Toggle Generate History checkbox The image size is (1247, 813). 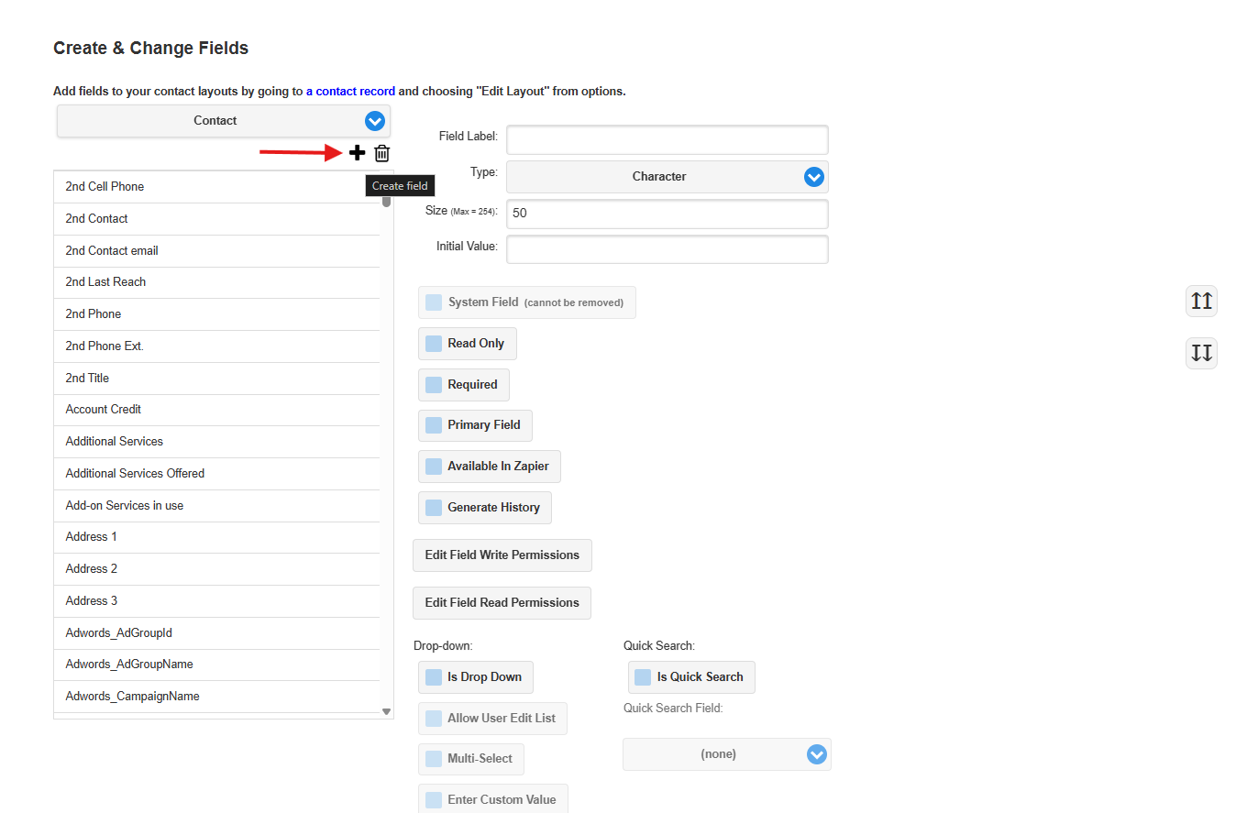click(434, 508)
